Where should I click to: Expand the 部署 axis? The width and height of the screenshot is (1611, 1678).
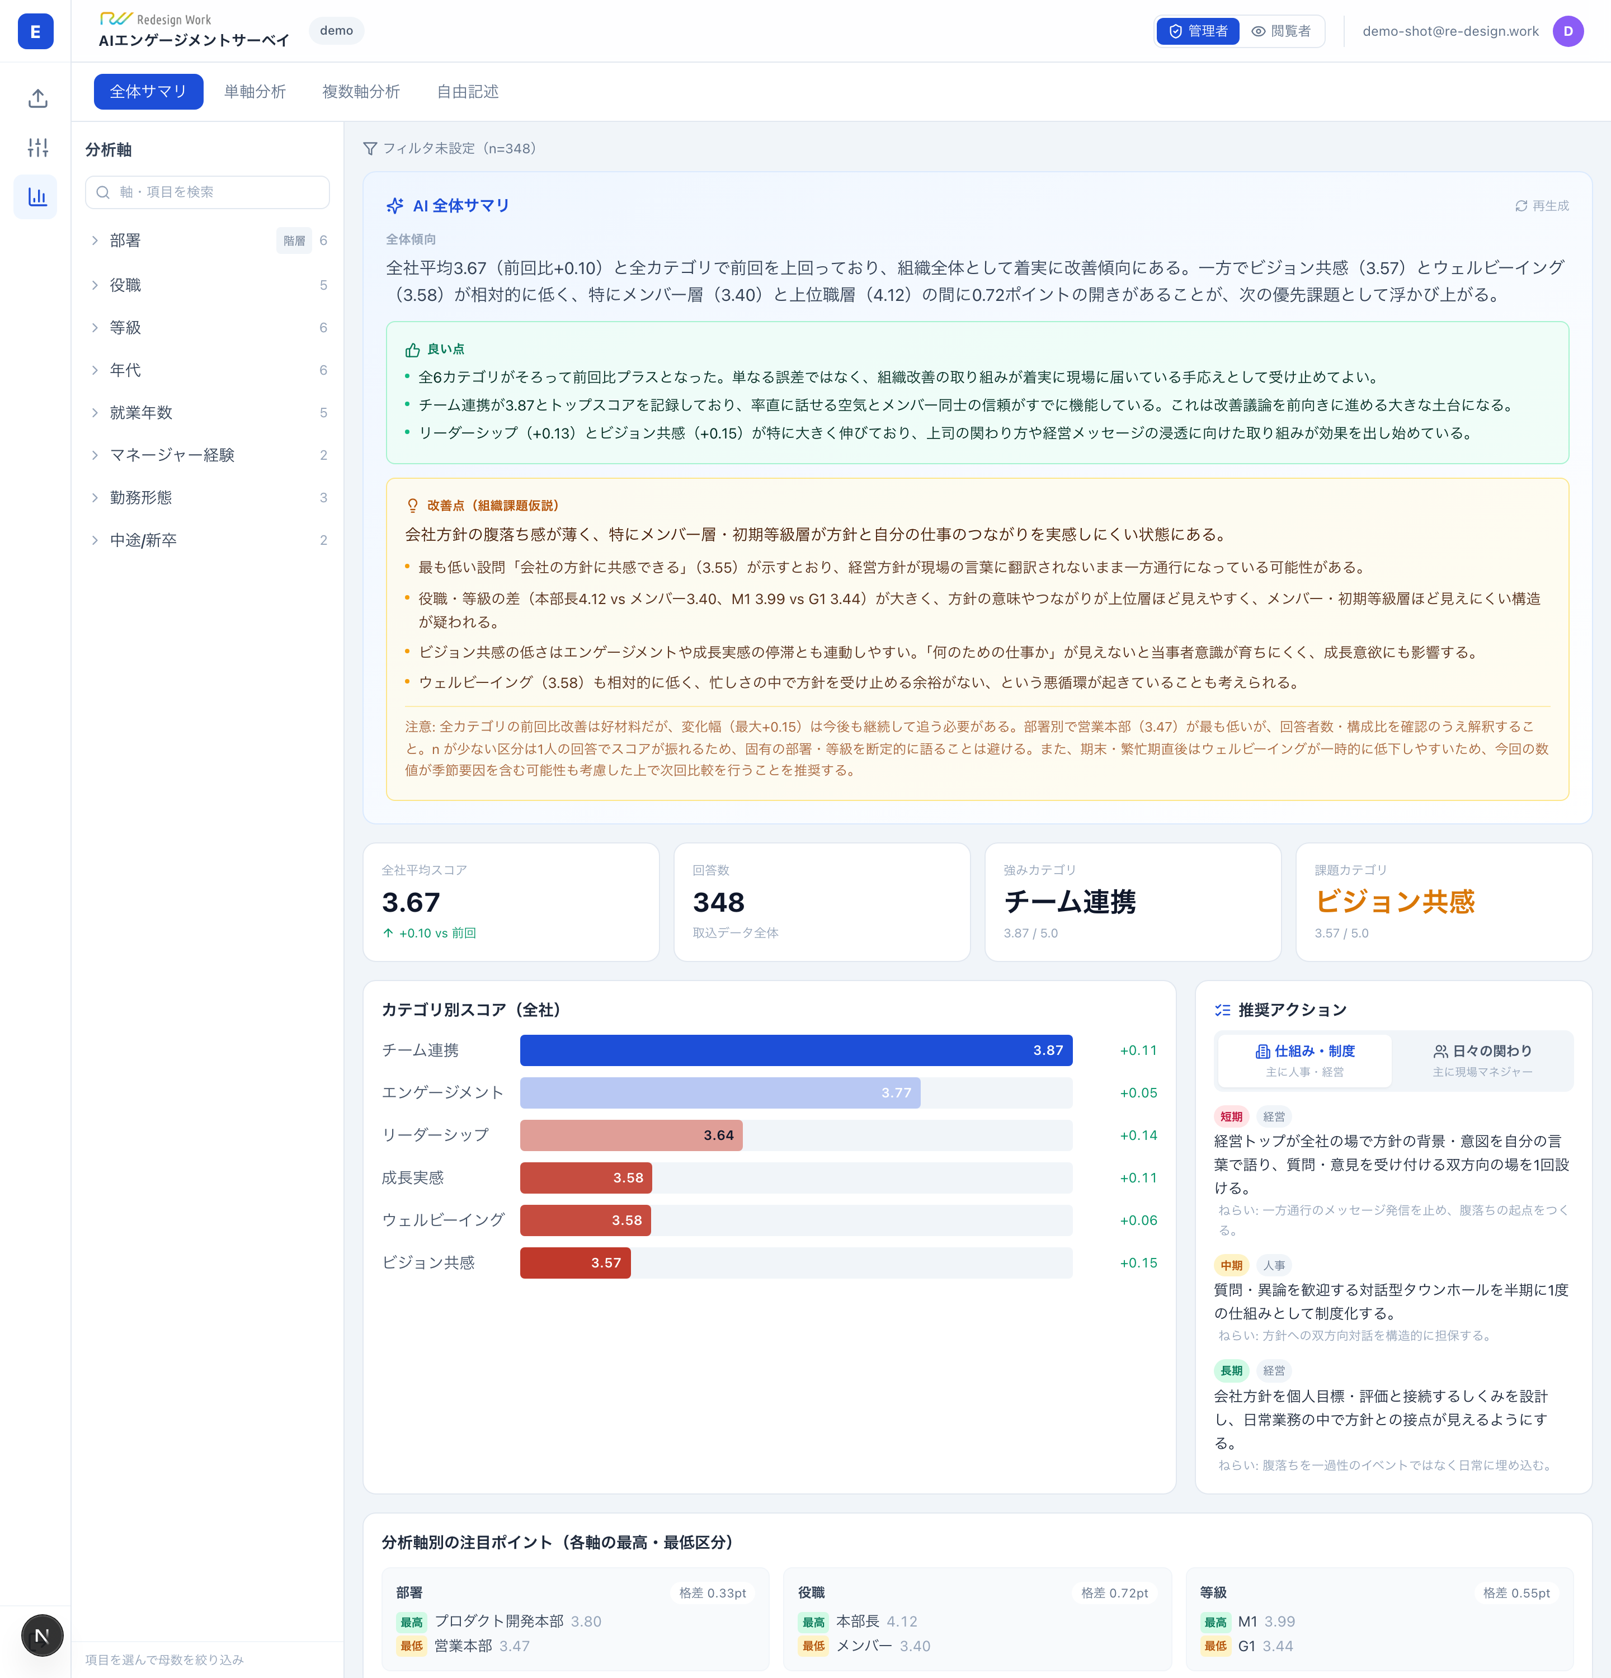pos(208,241)
